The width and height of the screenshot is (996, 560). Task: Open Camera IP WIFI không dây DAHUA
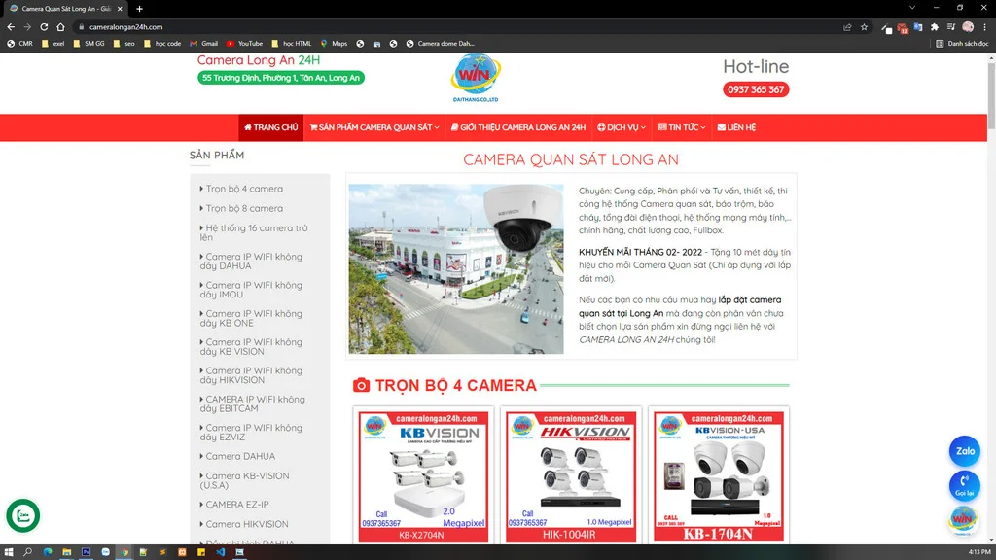(251, 261)
